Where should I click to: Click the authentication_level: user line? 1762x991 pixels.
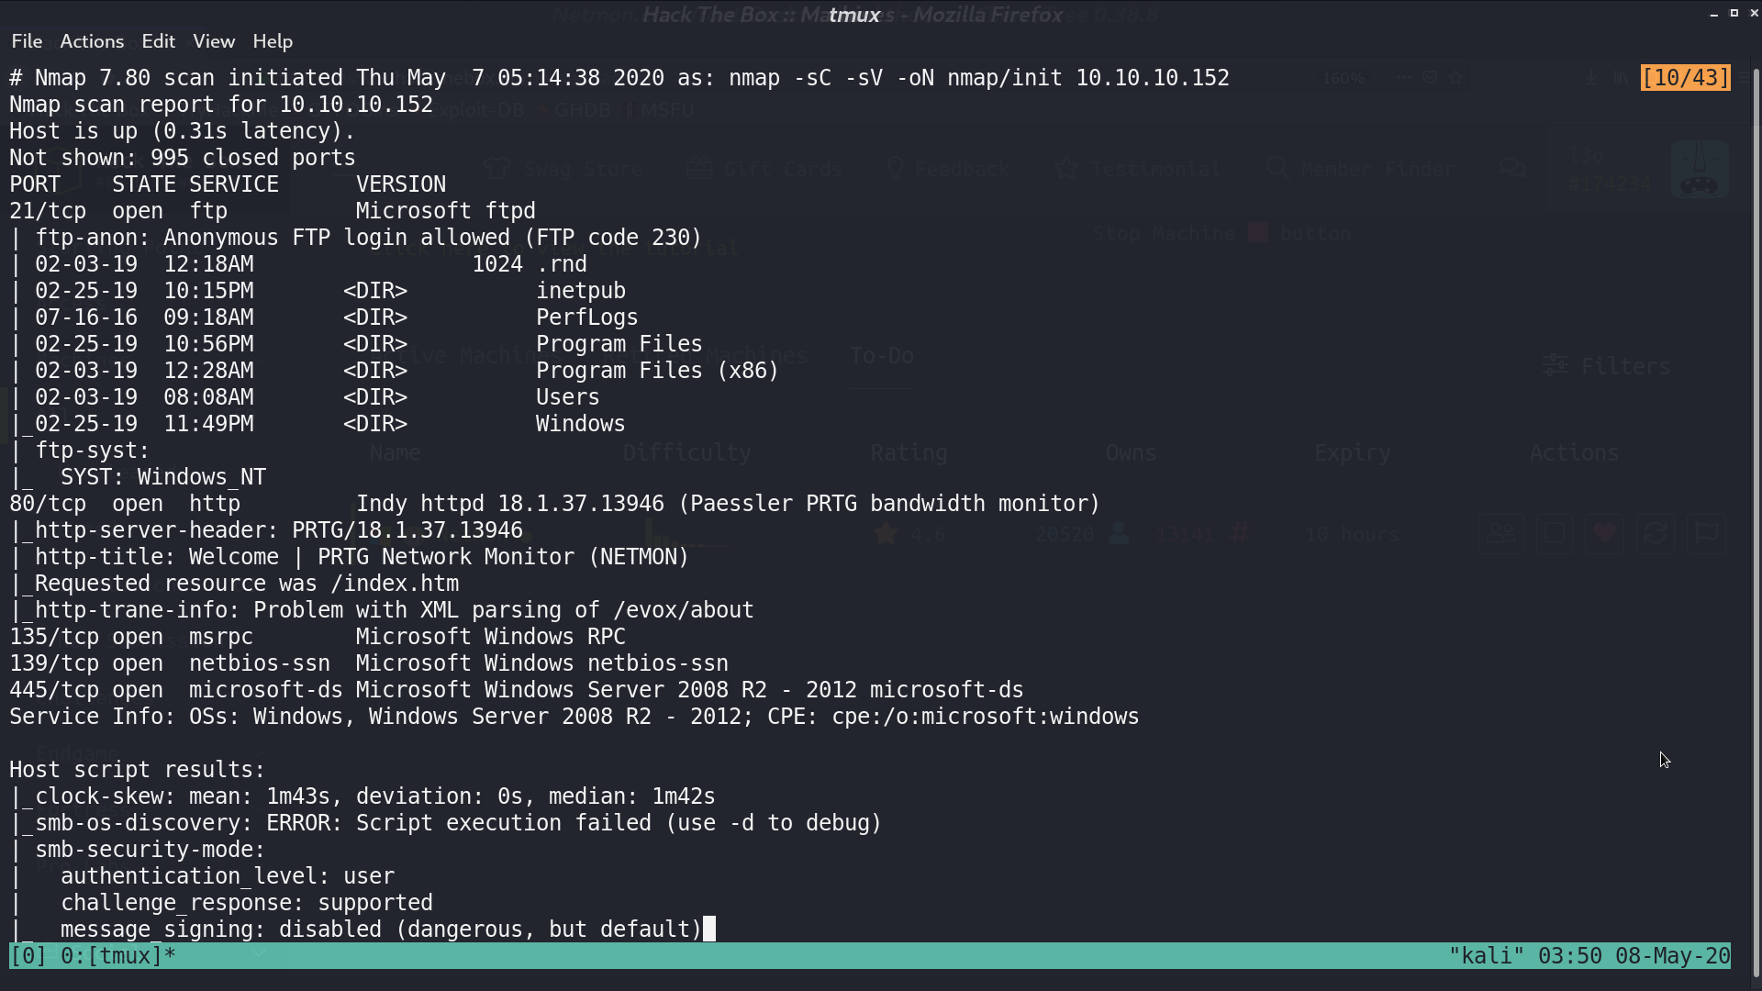point(202,876)
